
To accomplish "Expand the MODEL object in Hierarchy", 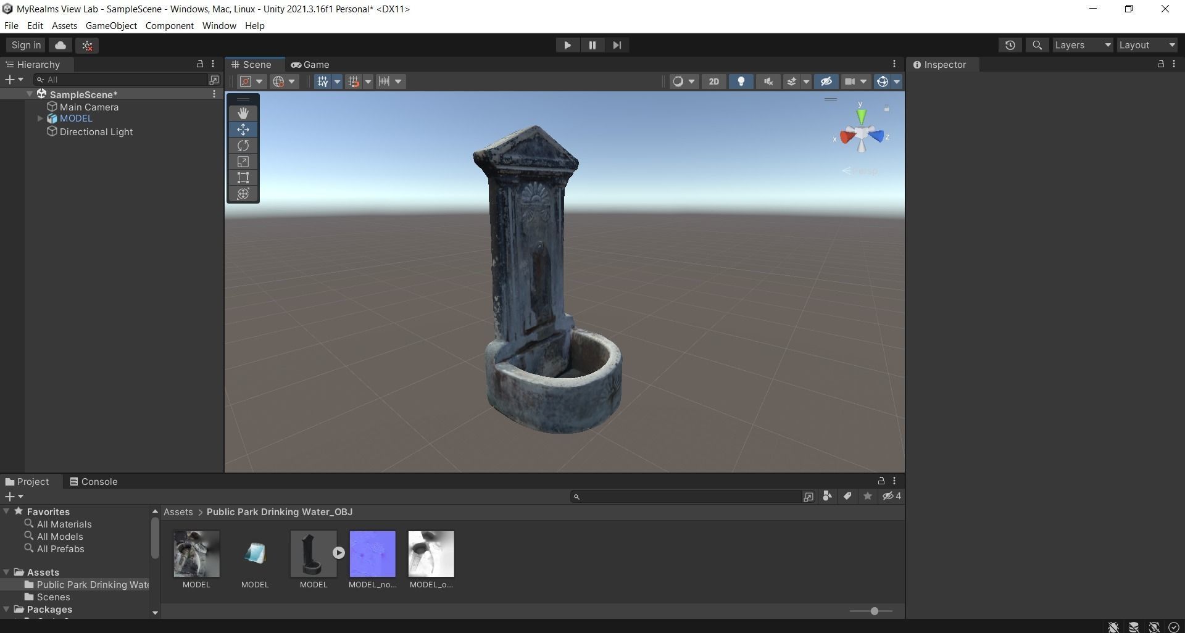I will click(41, 118).
